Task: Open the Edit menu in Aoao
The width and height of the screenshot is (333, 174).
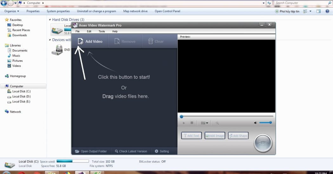Action: (89, 31)
